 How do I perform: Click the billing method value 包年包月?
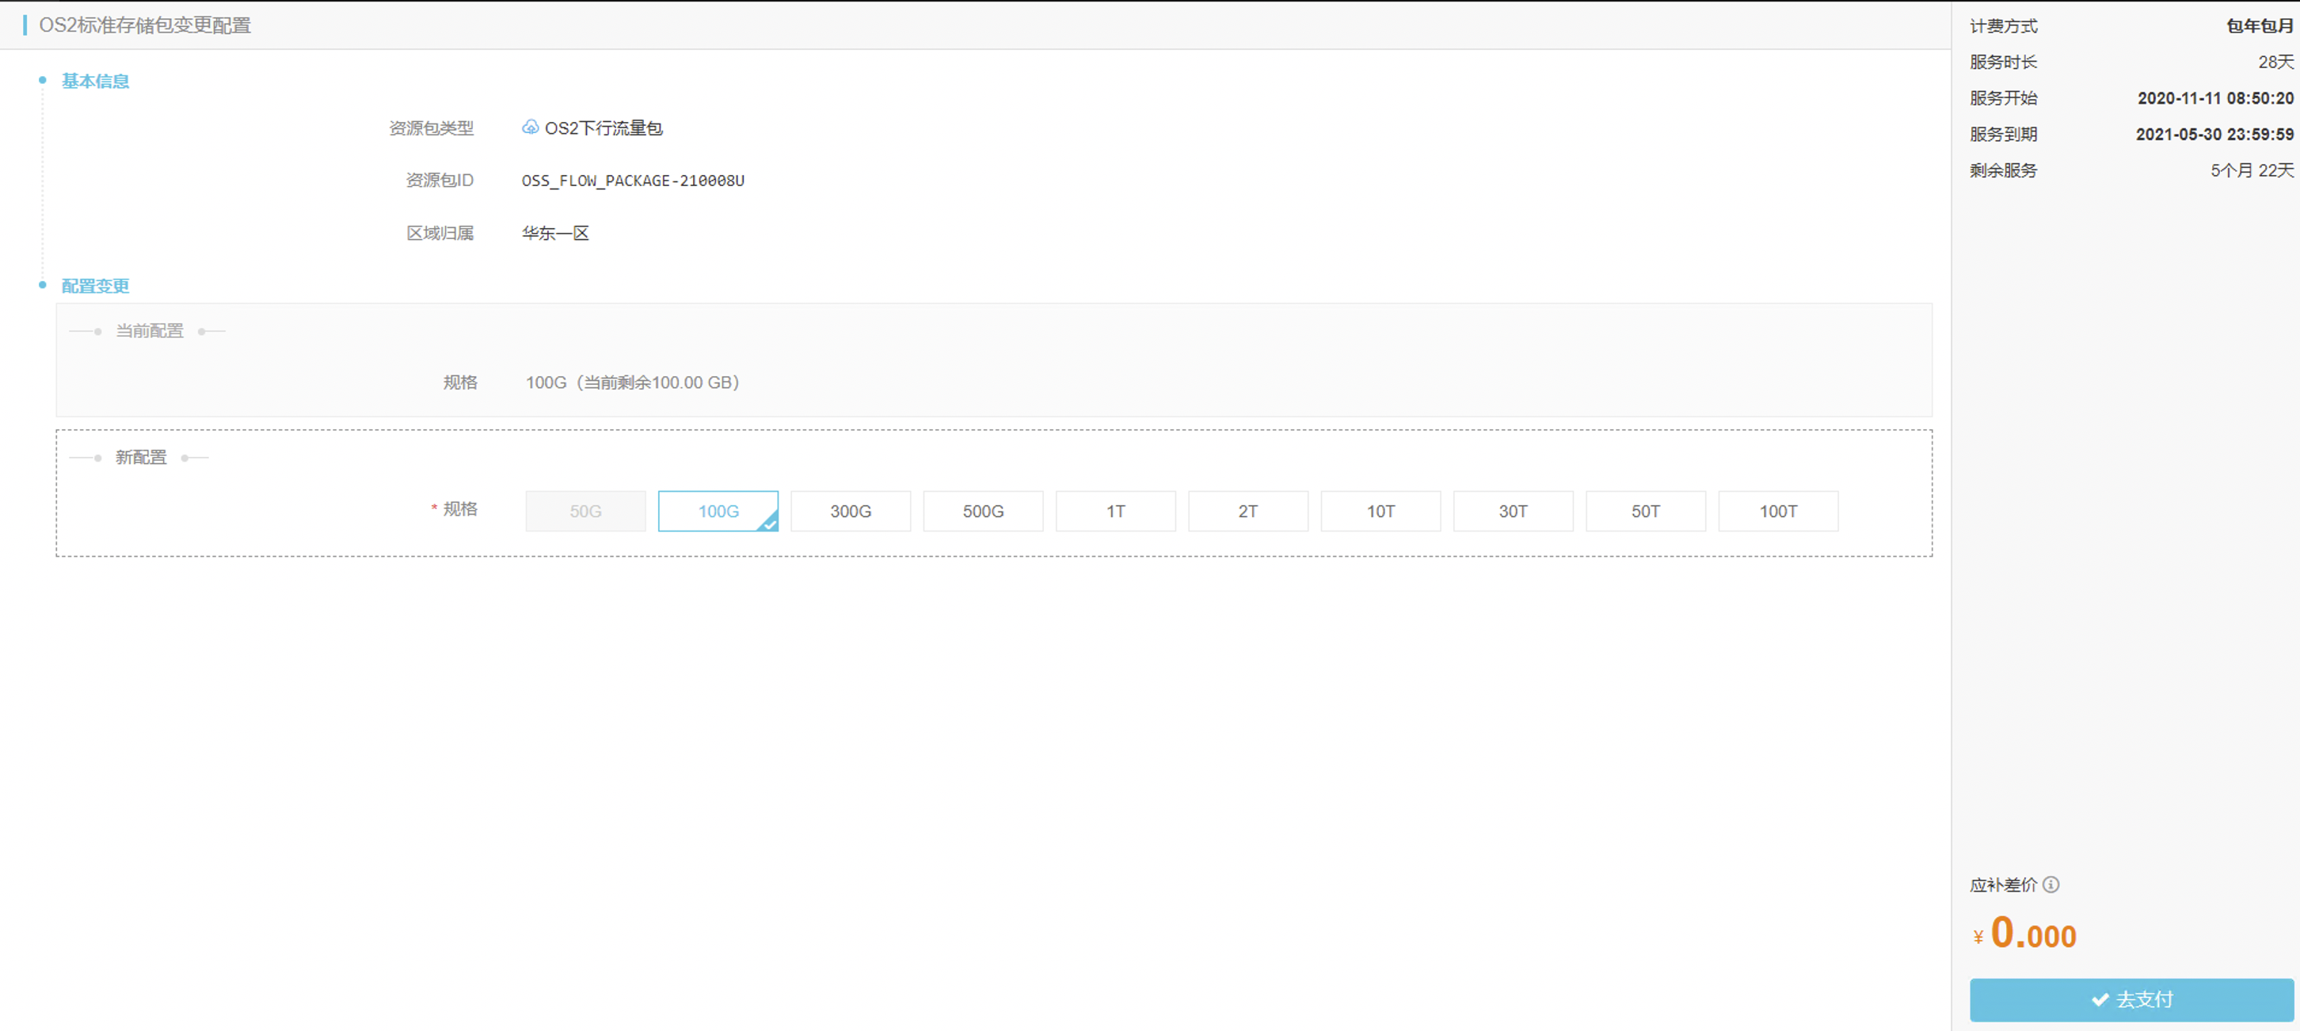point(2260,26)
